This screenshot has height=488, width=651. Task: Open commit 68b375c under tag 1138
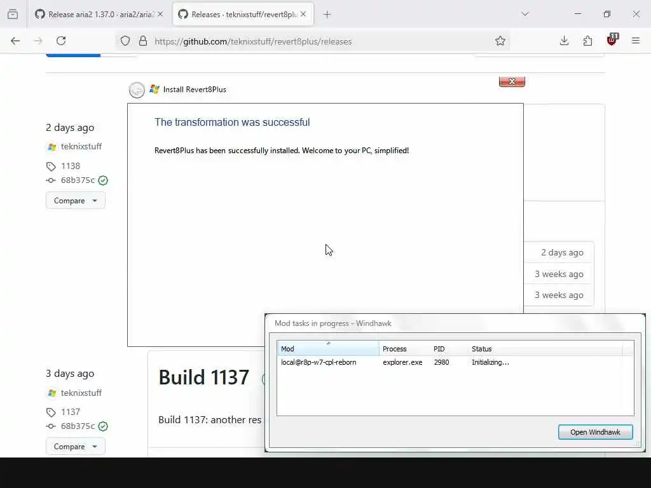pos(78,180)
